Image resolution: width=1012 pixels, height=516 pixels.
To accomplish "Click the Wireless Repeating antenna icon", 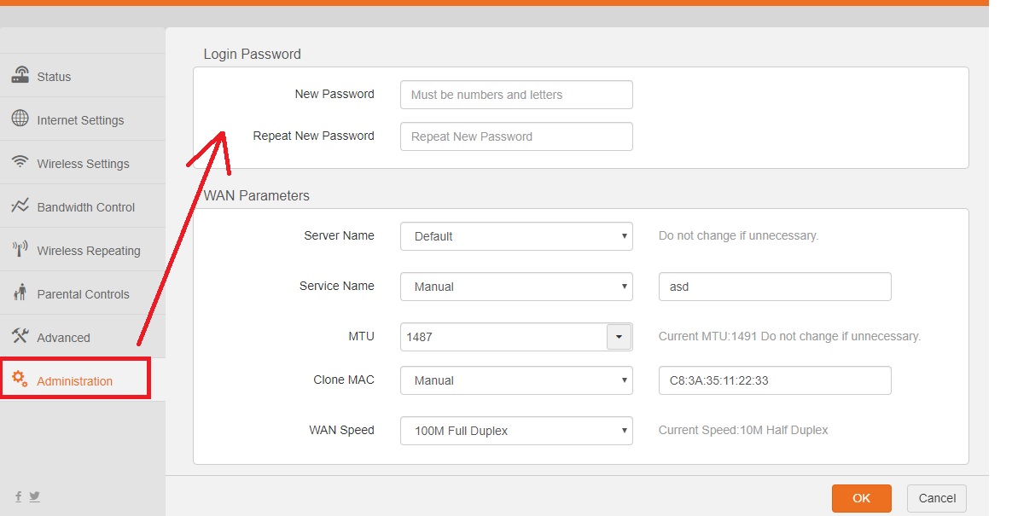I will coord(20,248).
